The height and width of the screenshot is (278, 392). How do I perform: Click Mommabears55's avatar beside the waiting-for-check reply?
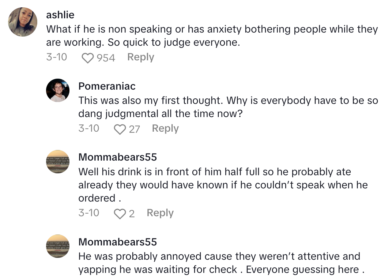tap(58, 246)
